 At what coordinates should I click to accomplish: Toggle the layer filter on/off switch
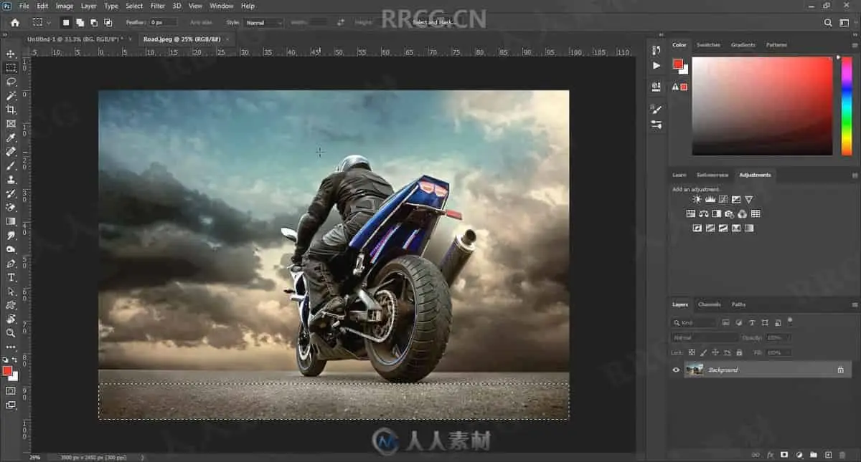pyautogui.click(x=790, y=320)
